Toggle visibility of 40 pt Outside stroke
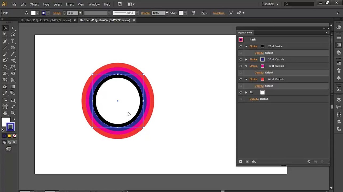The image size is (343, 192). [x=241, y=66]
